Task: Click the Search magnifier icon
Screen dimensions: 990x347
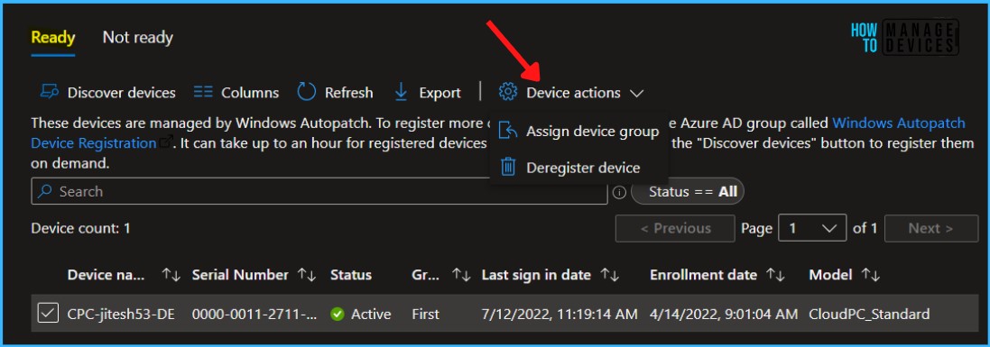Action: click(x=45, y=191)
